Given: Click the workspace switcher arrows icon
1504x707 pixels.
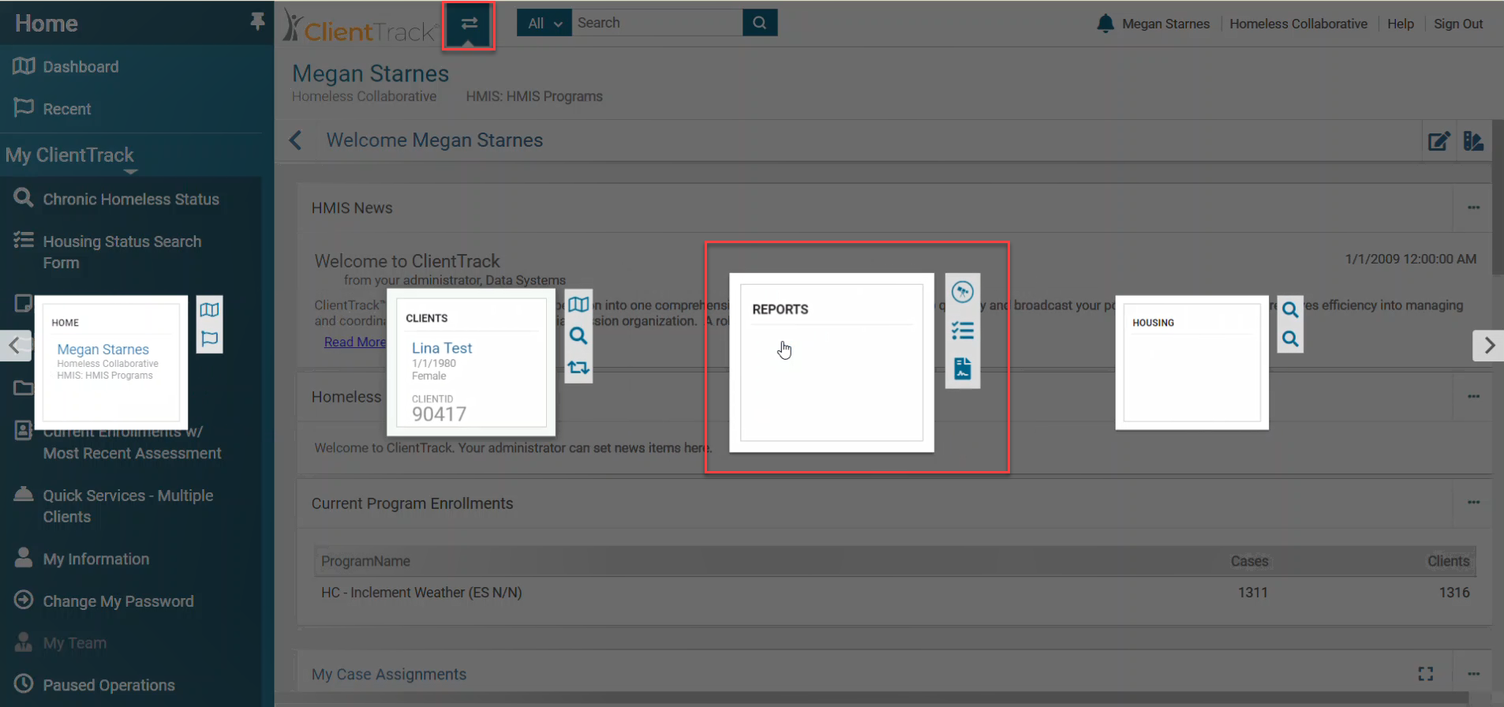Looking at the screenshot, I should (469, 24).
